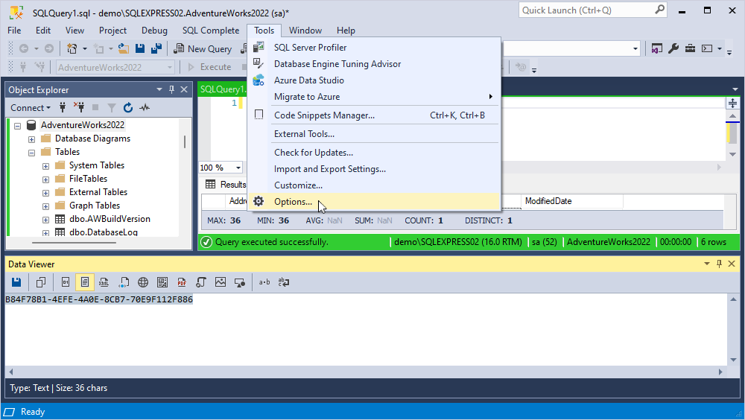
Task: Copy data with Data Viewer copy icon
Action: pos(41,282)
